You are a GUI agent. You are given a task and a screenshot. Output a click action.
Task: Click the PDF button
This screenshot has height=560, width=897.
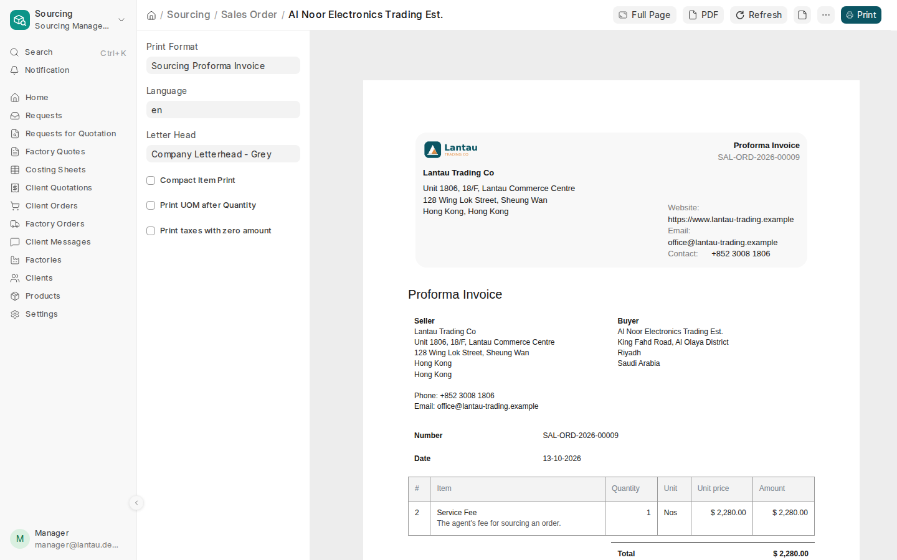click(x=703, y=15)
